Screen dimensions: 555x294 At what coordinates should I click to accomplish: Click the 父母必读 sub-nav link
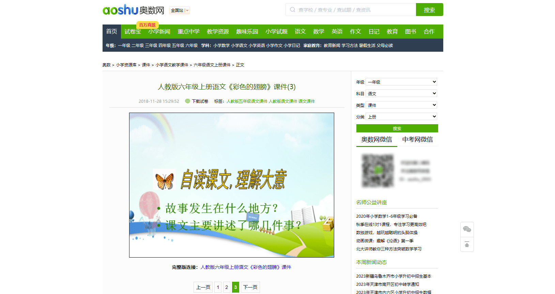385,45
